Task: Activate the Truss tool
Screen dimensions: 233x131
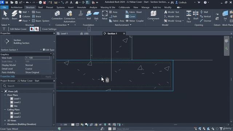Action: click(x=36, y=12)
